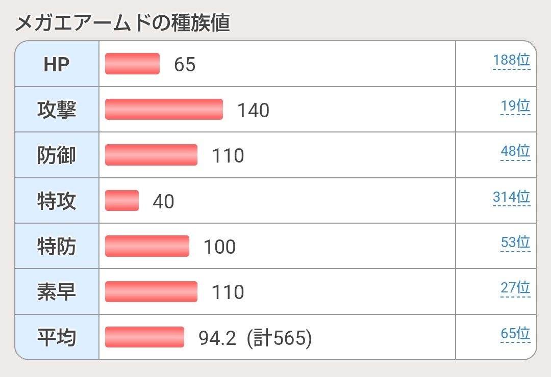This screenshot has height=377, width=551.
Task: Open the 188位 HP ranking link
Action: tap(511, 61)
